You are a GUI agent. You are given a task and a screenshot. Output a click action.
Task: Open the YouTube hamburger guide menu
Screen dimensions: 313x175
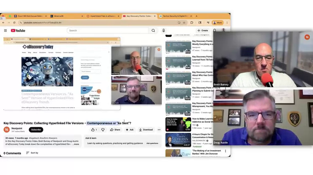pos(5,31)
